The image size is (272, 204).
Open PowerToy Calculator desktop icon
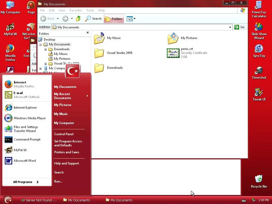point(259,9)
